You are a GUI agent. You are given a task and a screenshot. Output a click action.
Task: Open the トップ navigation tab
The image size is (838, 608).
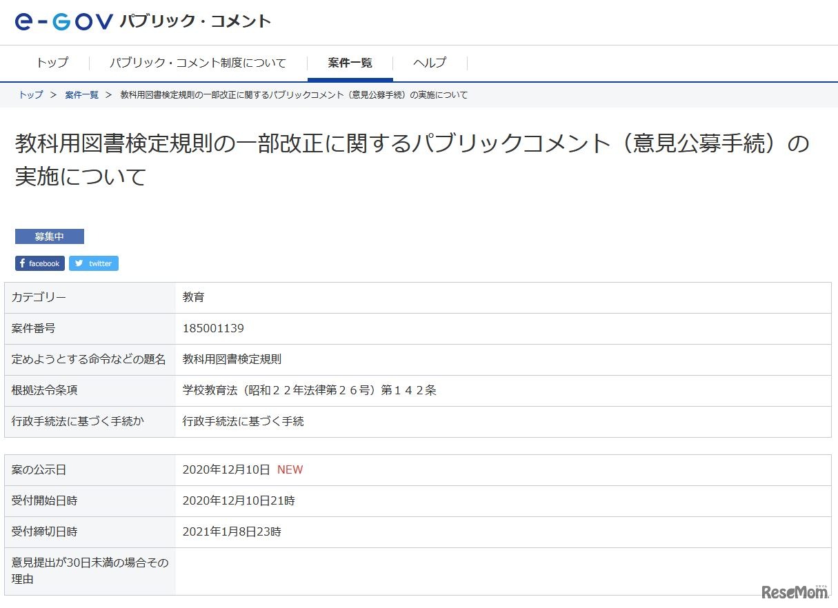[52, 63]
